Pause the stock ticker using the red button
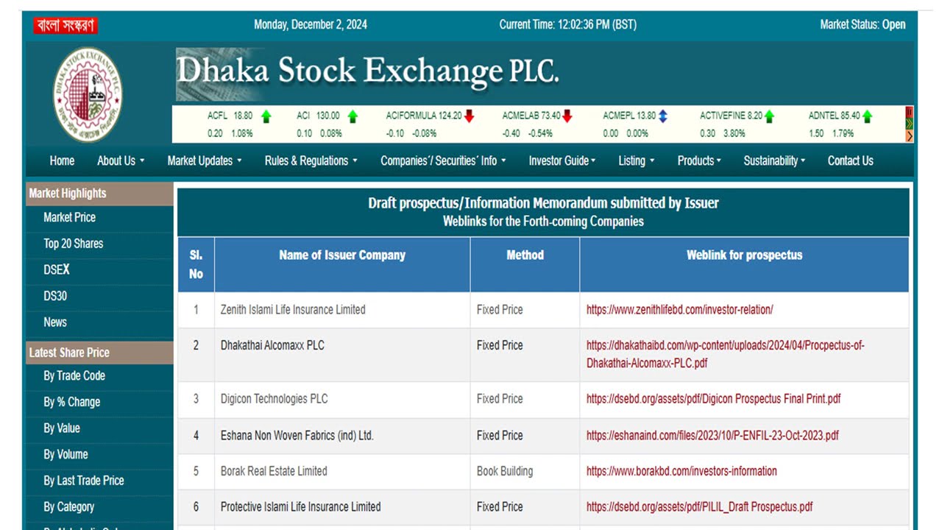 click(x=910, y=112)
